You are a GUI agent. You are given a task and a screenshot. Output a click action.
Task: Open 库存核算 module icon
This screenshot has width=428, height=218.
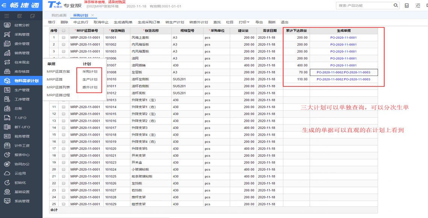[8, 71]
